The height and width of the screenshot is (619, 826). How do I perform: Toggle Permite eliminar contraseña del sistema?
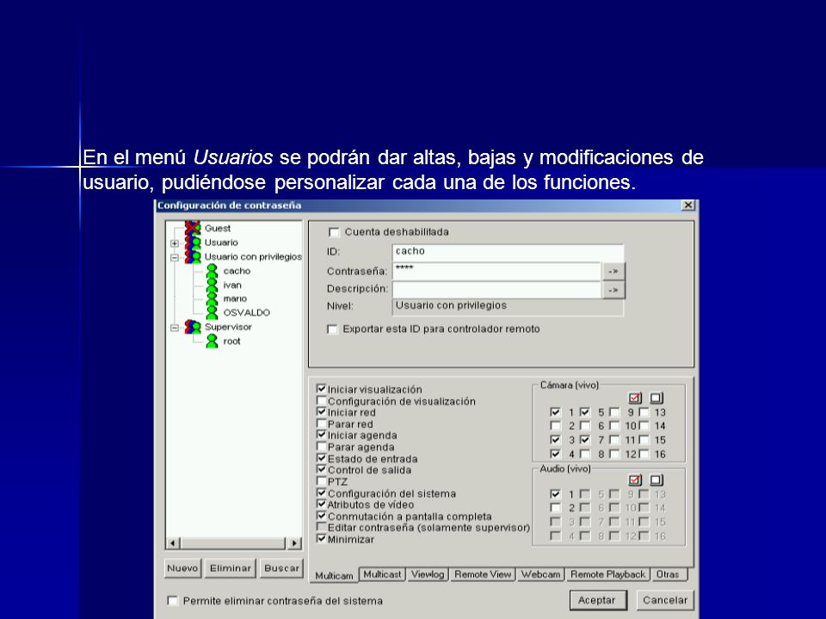173,601
